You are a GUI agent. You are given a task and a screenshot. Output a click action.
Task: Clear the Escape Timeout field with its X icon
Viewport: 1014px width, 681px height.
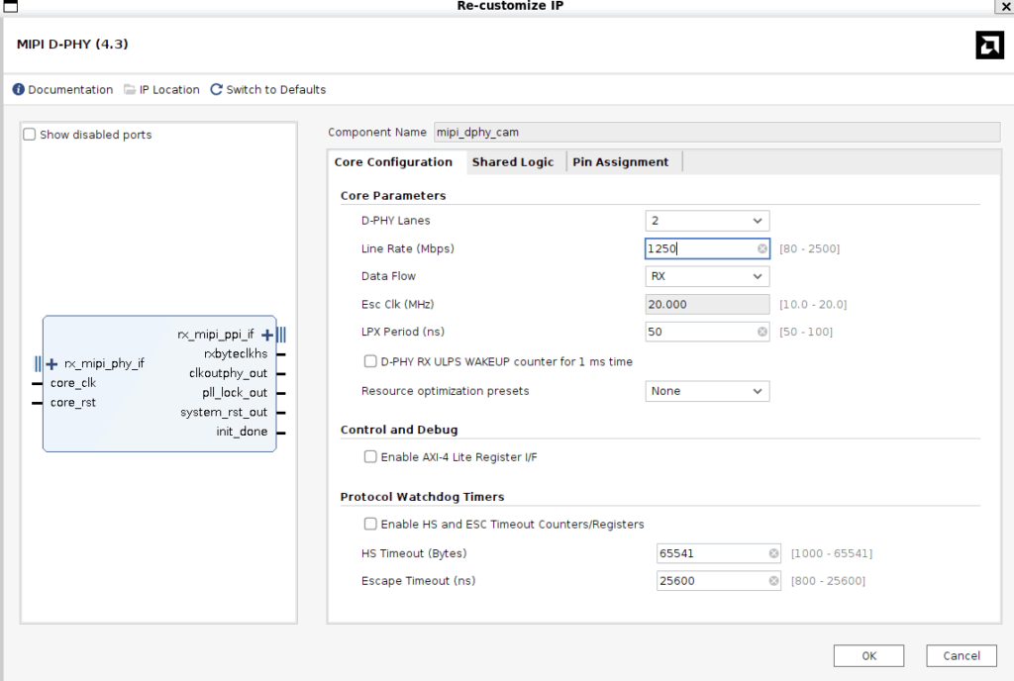(x=773, y=581)
